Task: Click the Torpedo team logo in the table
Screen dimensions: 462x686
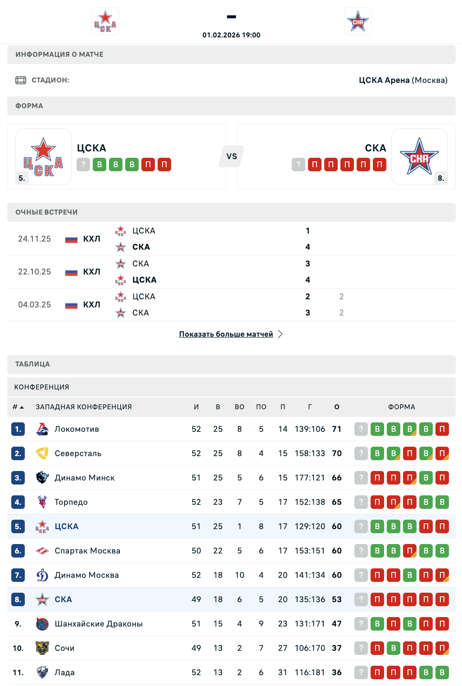Action: pos(42,502)
